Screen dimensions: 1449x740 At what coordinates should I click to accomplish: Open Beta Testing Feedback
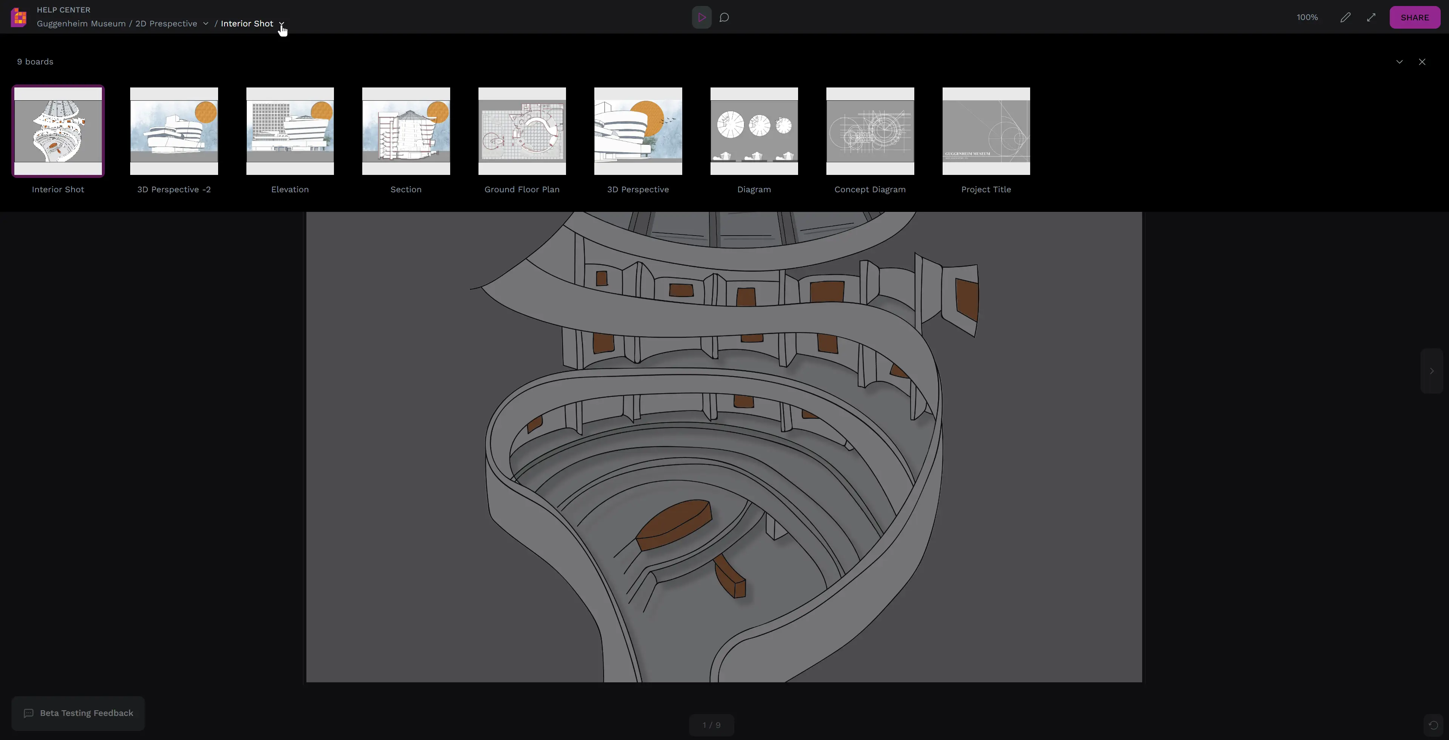point(78,713)
